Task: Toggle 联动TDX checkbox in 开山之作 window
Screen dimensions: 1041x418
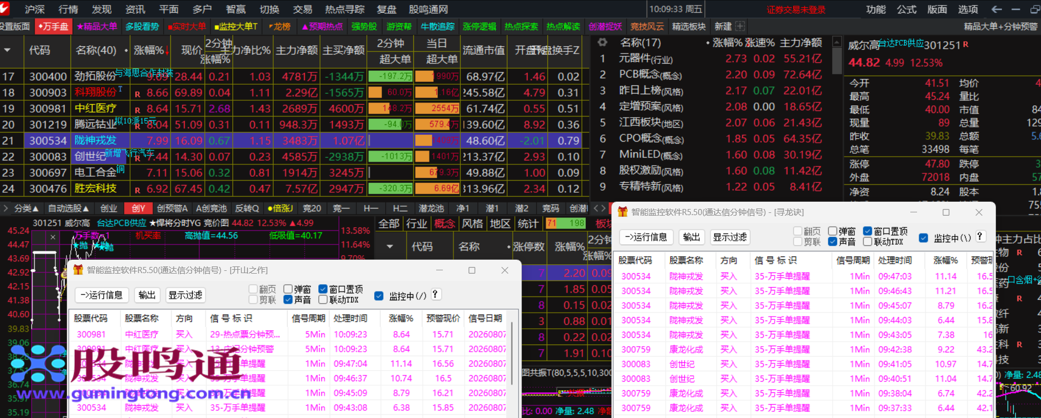Action: (x=323, y=300)
